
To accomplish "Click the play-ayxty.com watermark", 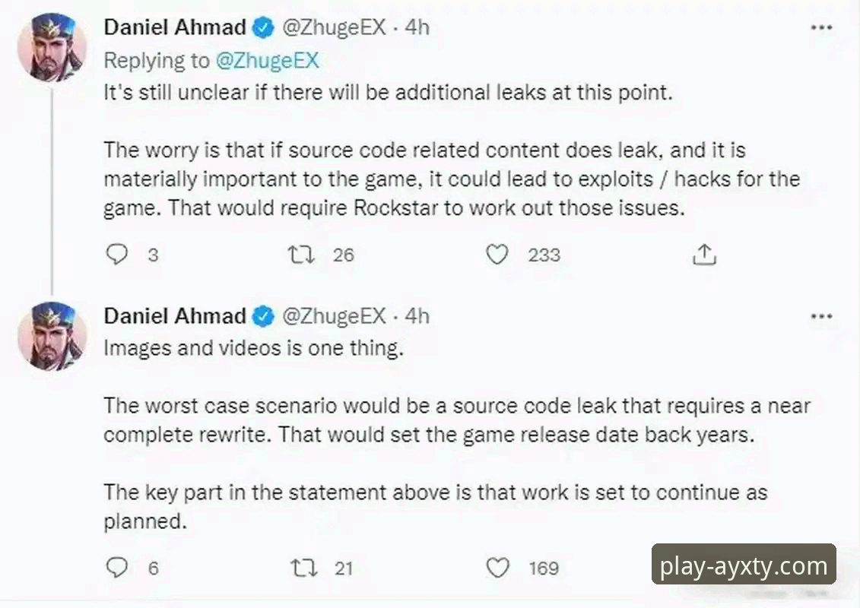I will click(744, 566).
